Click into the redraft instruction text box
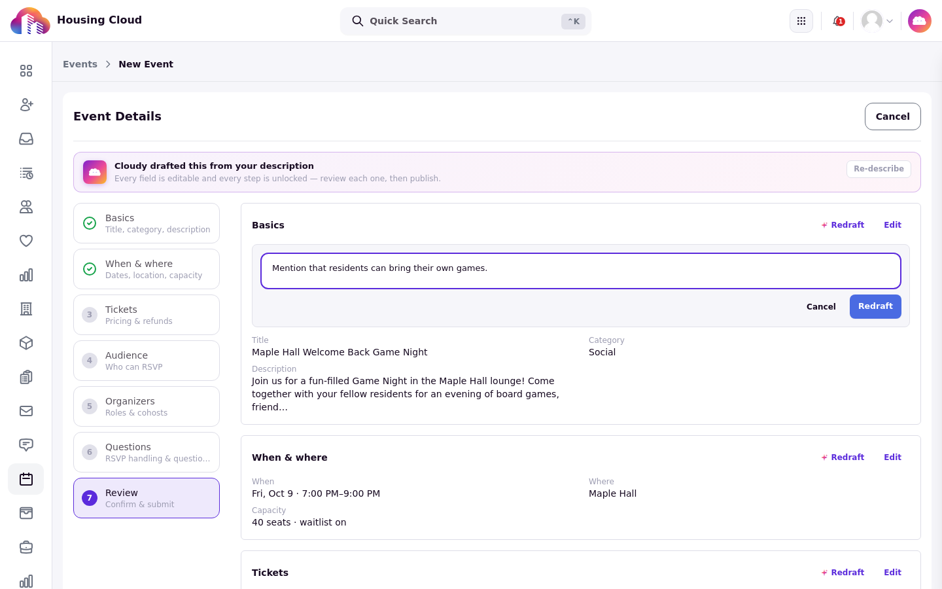Viewport: 942px width, 589px height. tap(581, 271)
